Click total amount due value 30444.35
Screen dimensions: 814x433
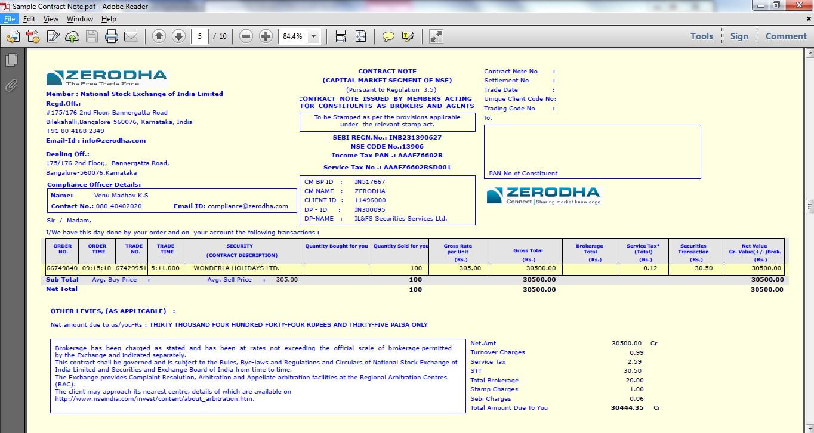[627, 408]
